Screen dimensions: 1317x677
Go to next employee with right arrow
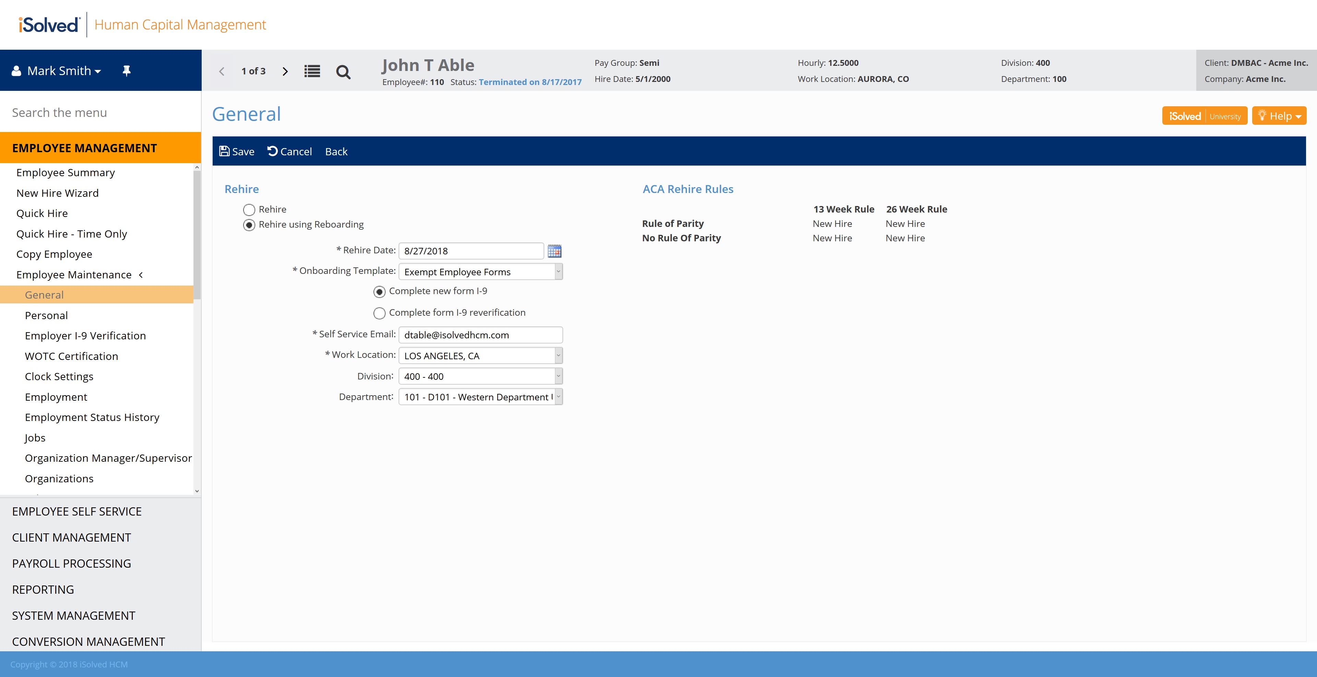285,72
